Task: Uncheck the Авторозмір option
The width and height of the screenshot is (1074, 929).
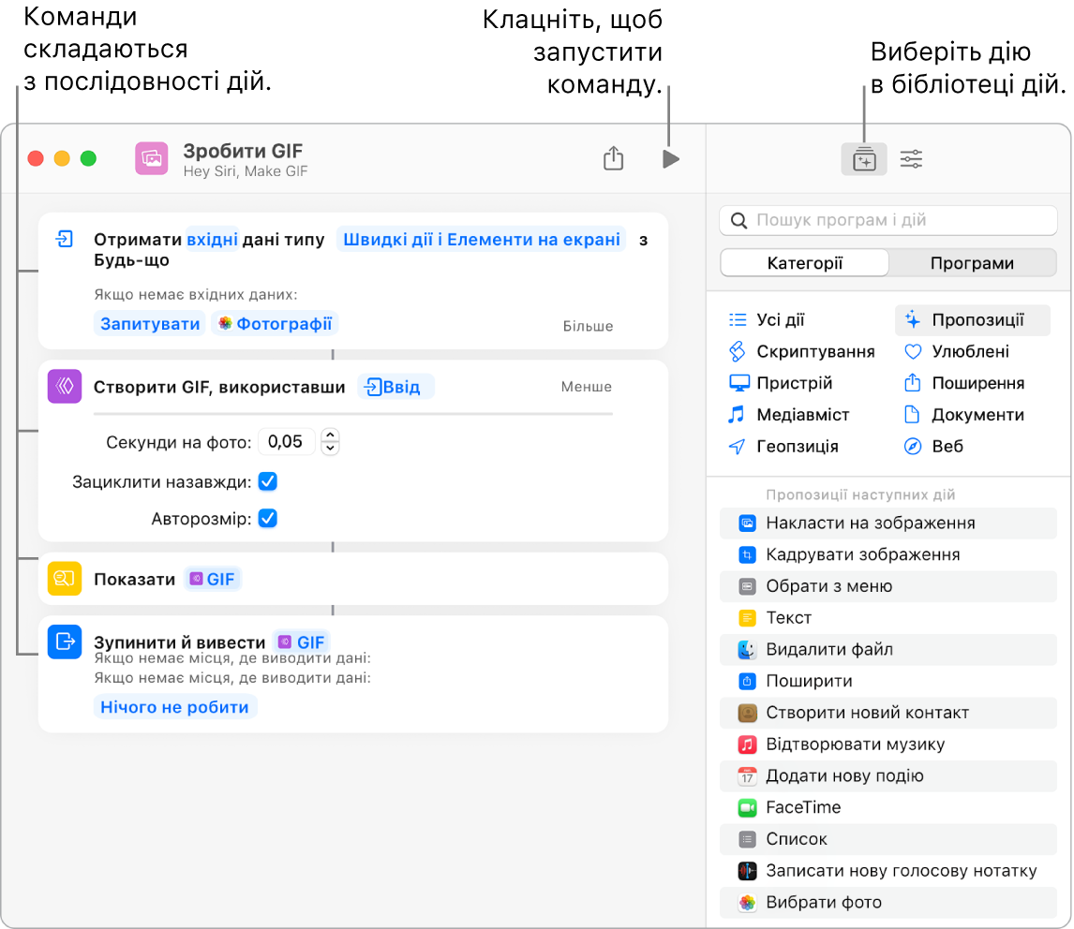Action: pyautogui.click(x=267, y=518)
